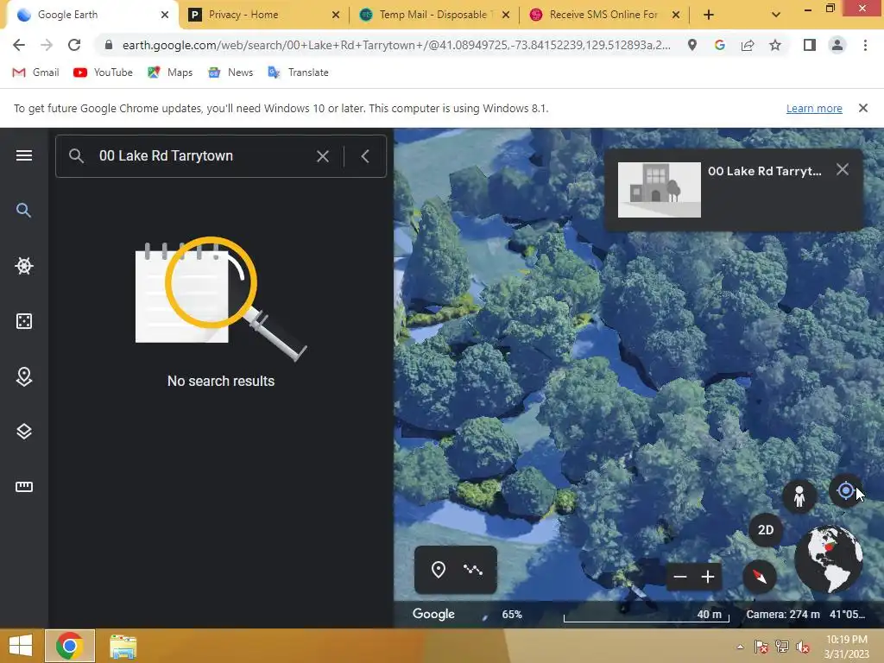884x663 pixels.
Task: Click the 00 Lake Rd Tarryt... card title
Action: (x=765, y=171)
